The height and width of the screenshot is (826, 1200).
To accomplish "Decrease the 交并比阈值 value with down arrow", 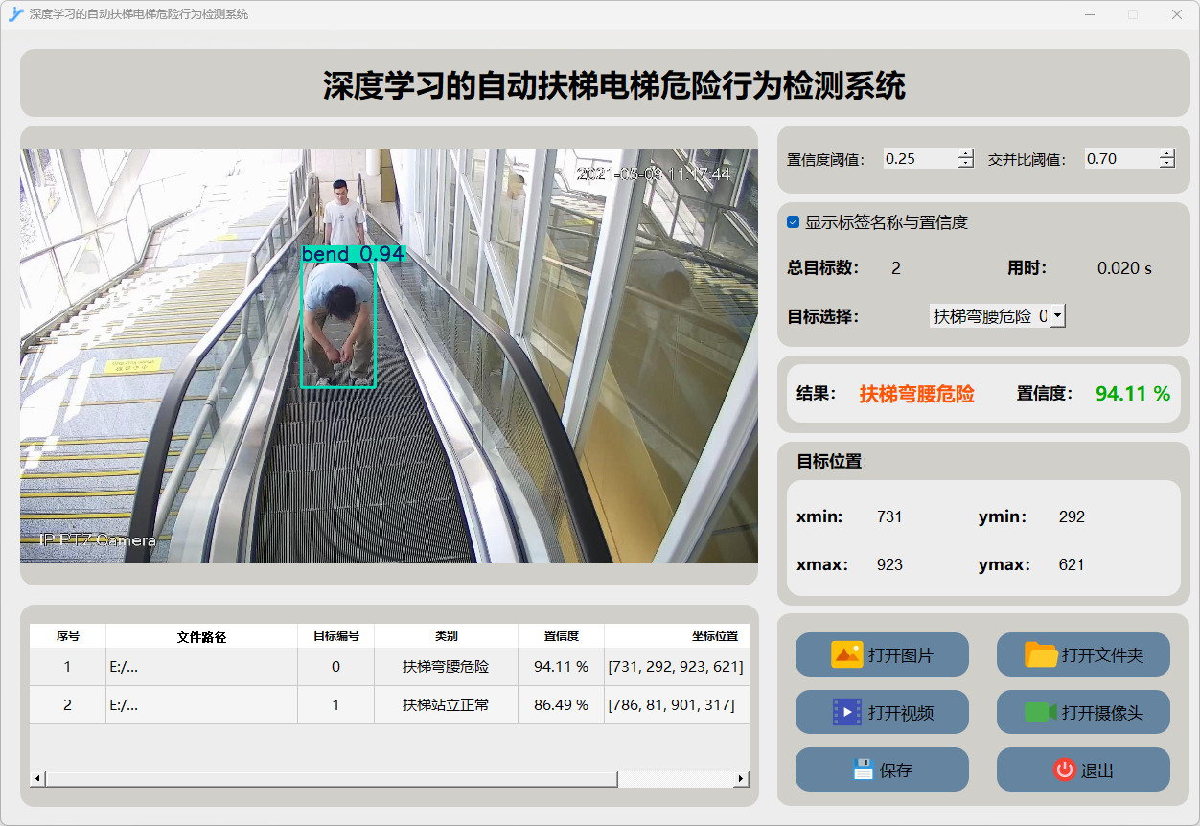I will [1166, 164].
